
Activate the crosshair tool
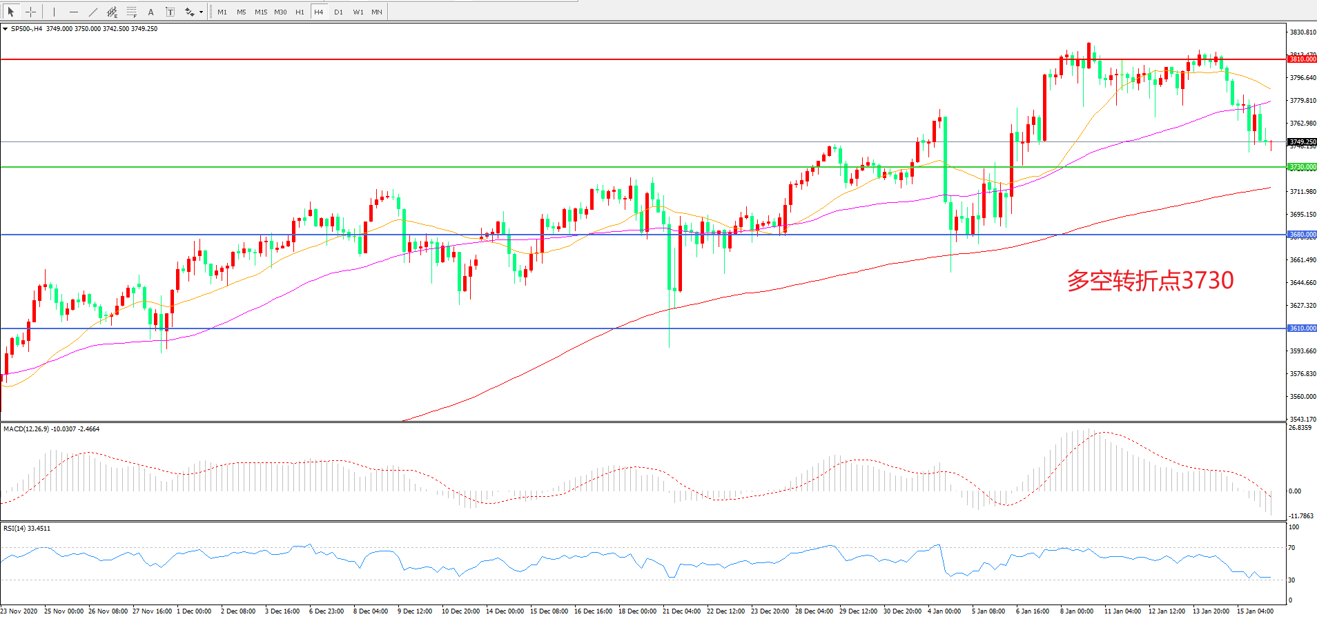[30, 12]
